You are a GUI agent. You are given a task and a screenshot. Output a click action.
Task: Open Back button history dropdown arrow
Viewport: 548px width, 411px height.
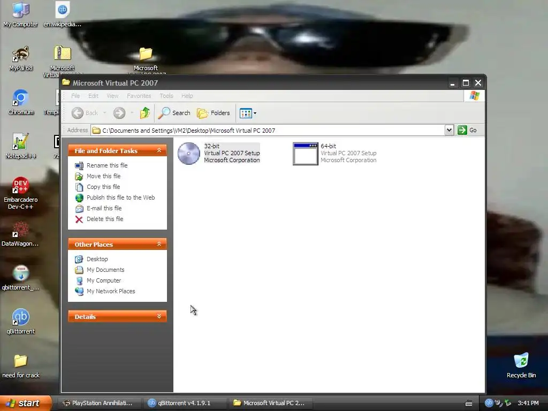click(x=104, y=113)
